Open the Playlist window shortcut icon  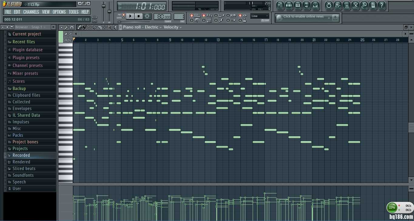280,5
